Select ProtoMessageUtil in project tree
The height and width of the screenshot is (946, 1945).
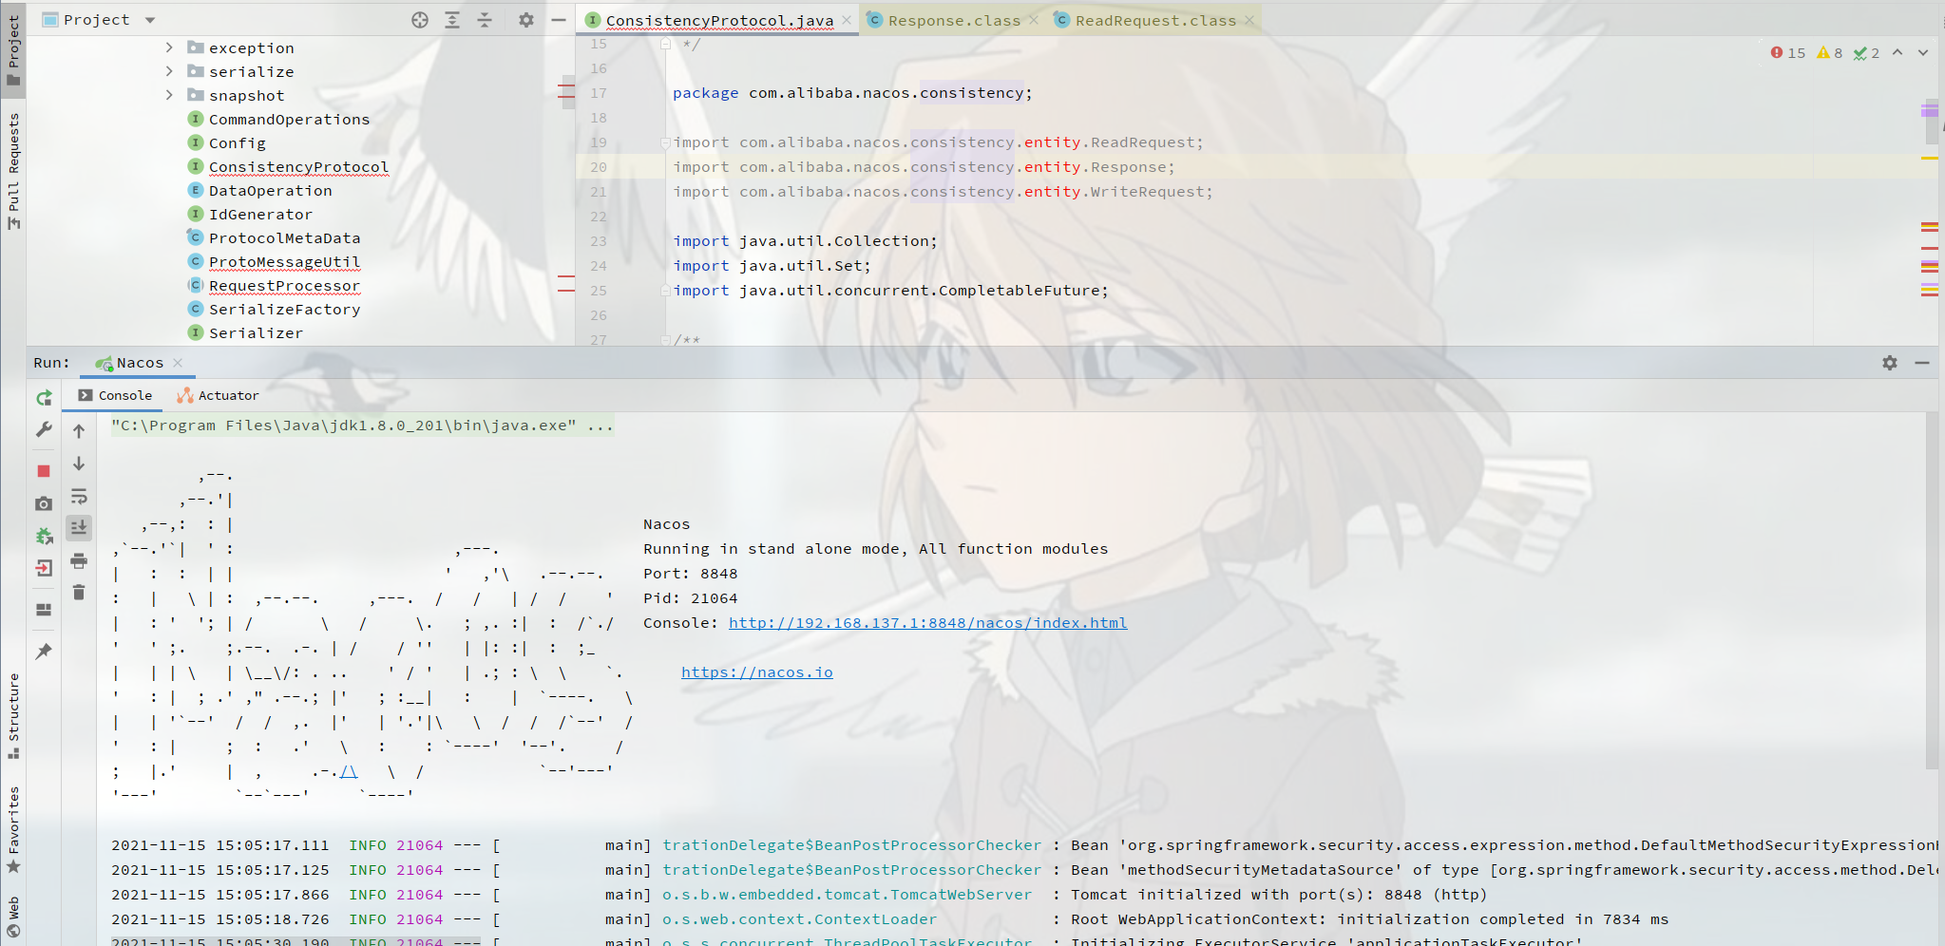point(284,262)
